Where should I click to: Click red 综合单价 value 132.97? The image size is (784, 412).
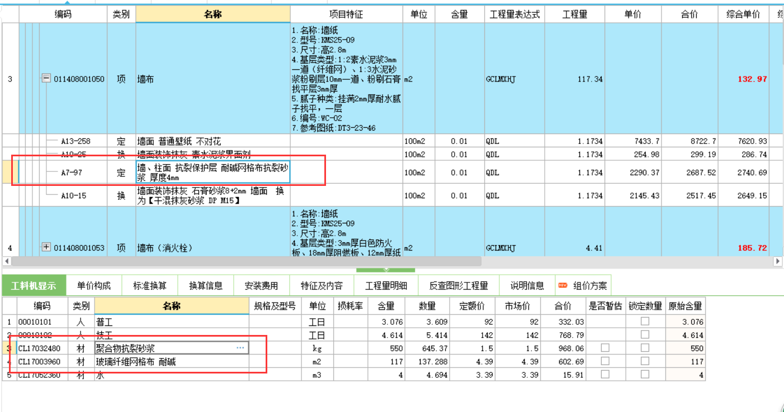pyautogui.click(x=752, y=79)
